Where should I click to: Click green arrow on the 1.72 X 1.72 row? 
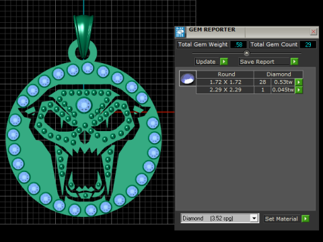pyautogui.click(x=299, y=82)
